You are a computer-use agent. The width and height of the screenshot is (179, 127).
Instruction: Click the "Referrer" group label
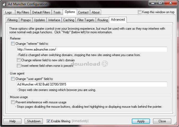pos(15,38)
